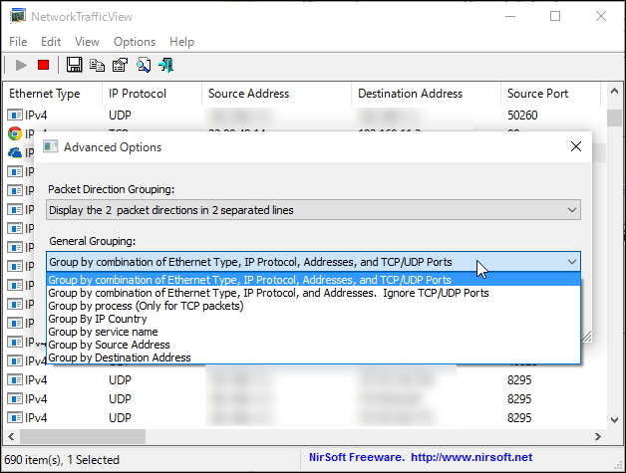This screenshot has height=473, width=626.
Task: Select the Chrome process row icon
Action: (x=14, y=133)
